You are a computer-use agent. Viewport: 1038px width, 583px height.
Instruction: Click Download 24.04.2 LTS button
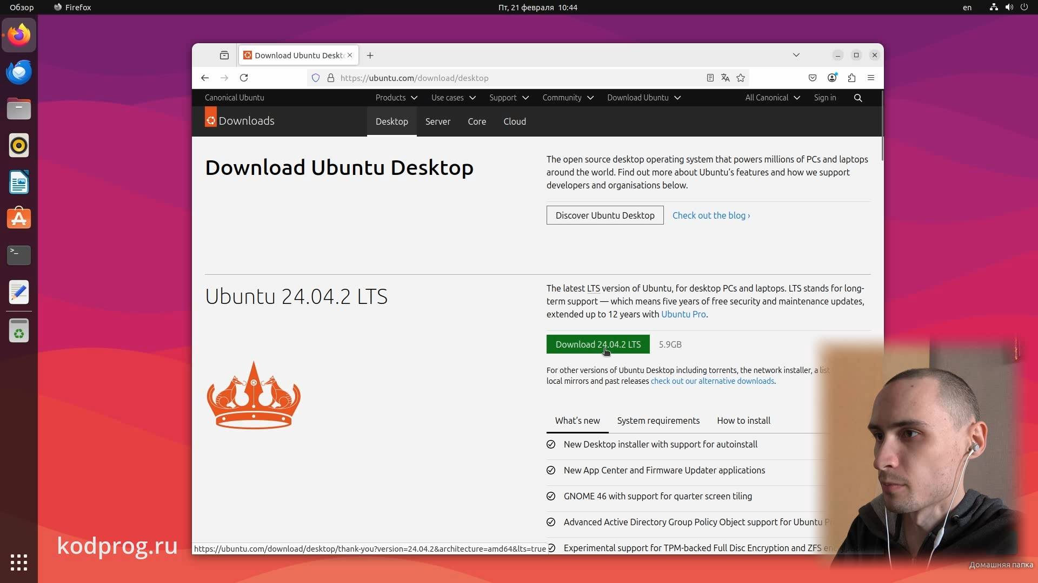tap(597, 344)
